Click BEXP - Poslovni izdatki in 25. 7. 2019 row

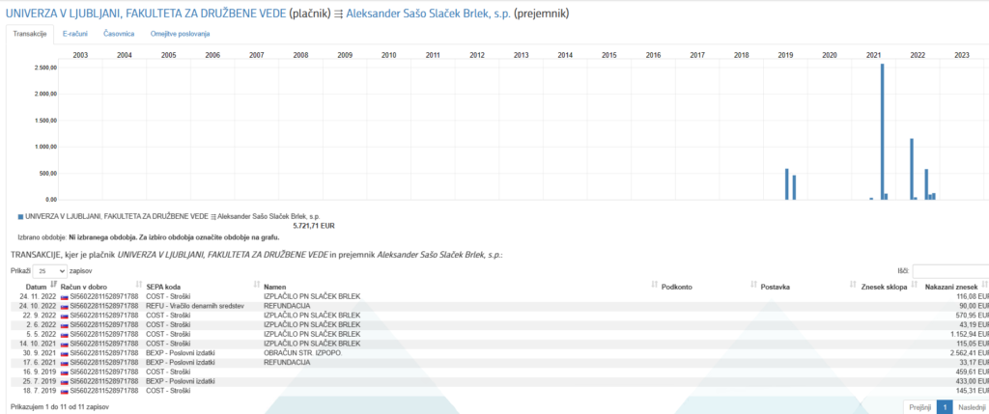pos(181,382)
